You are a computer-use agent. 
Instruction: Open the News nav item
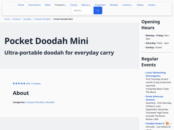pyautogui.click(x=48, y=5)
